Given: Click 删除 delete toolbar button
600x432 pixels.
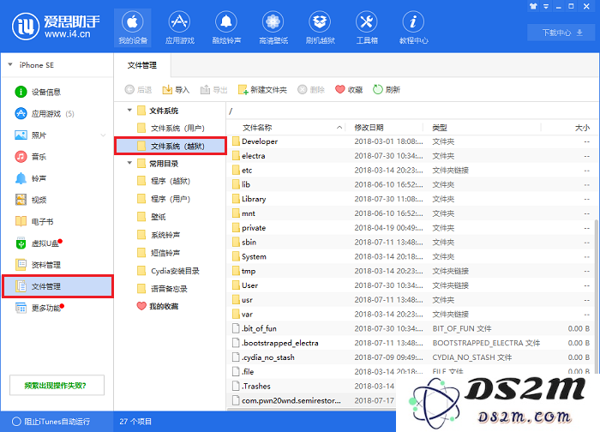Looking at the screenshot, I should click(311, 89).
